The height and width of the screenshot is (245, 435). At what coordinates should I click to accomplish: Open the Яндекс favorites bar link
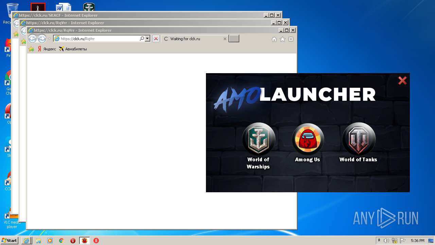pyautogui.click(x=47, y=49)
